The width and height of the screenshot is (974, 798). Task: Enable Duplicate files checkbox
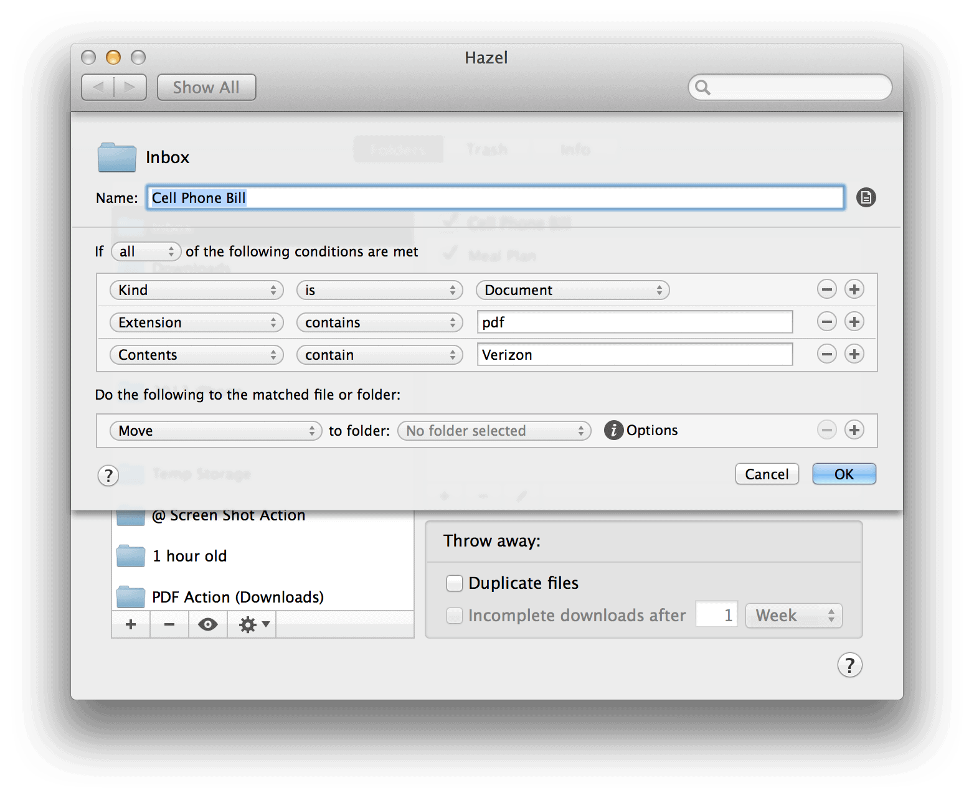pyautogui.click(x=455, y=583)
